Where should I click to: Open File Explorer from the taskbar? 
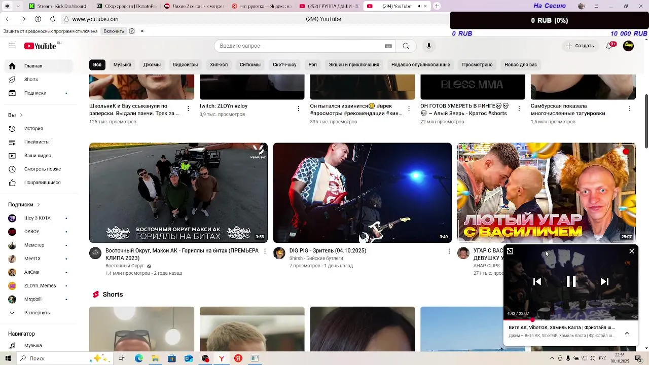coord(155,358)
